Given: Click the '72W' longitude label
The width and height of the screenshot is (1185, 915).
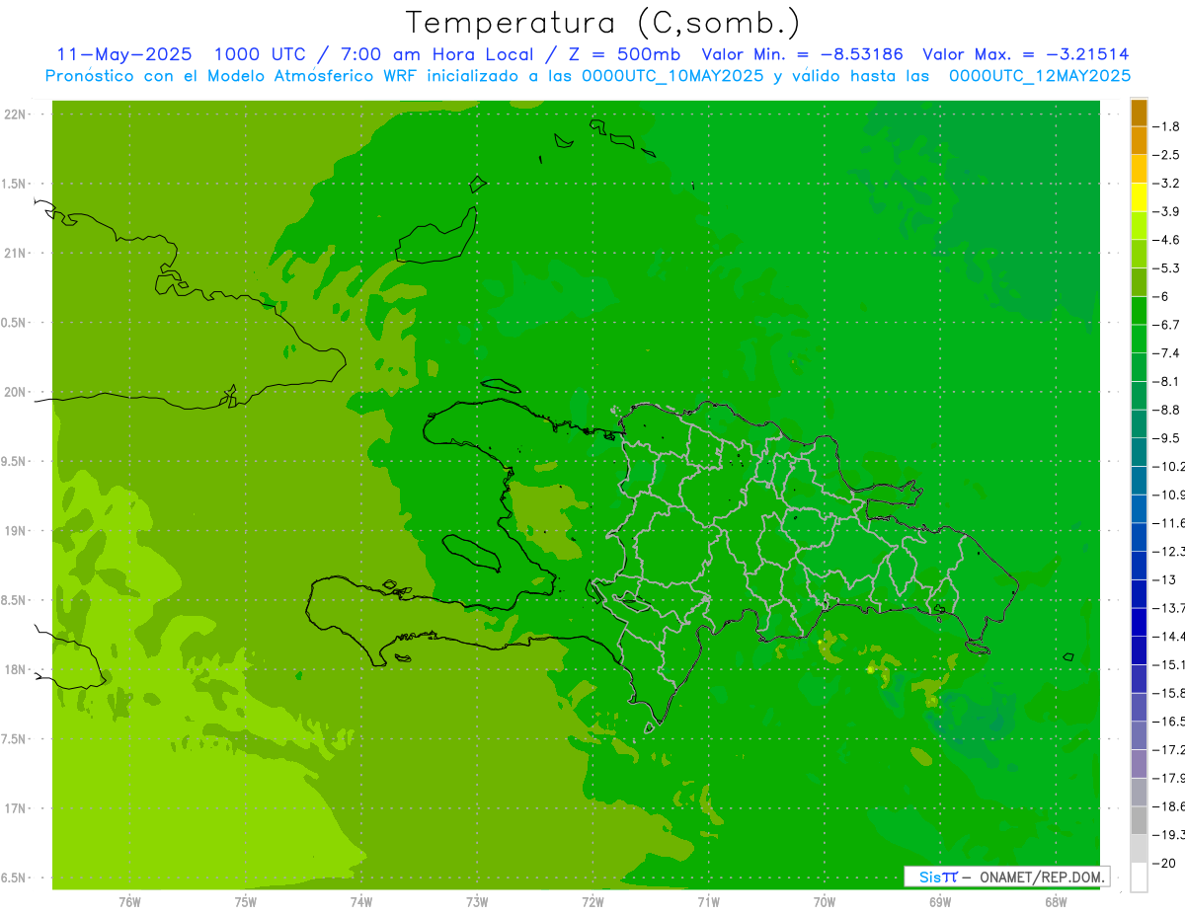Looking at the screenshot, I should [592, 901].
